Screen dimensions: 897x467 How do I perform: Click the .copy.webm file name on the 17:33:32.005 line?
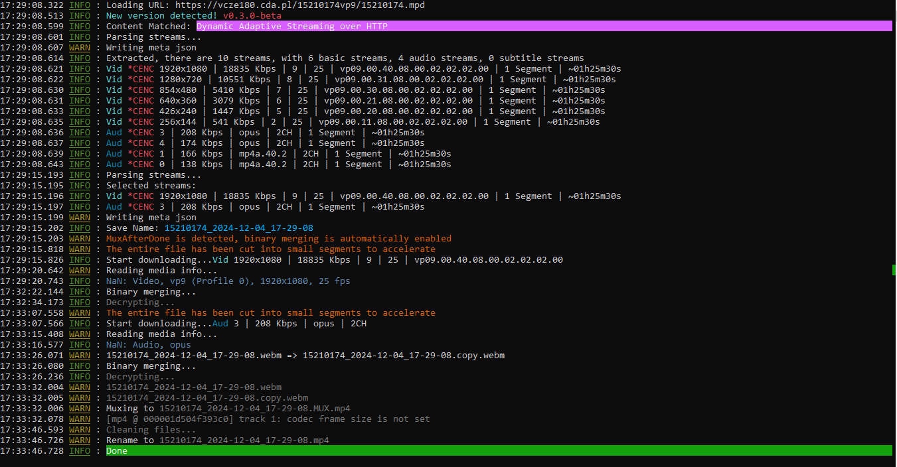pyautogui.click(x=207, y=398)
